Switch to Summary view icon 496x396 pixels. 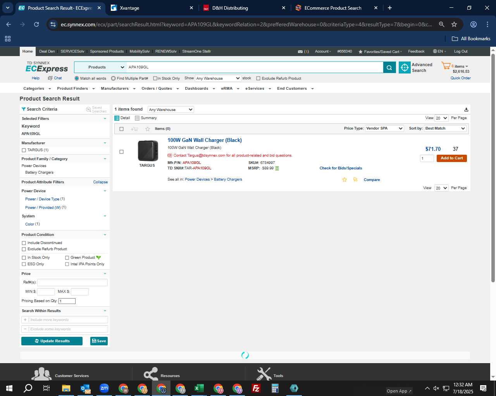tap(137, 118)
